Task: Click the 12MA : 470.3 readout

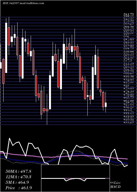Action: (18, 177)
